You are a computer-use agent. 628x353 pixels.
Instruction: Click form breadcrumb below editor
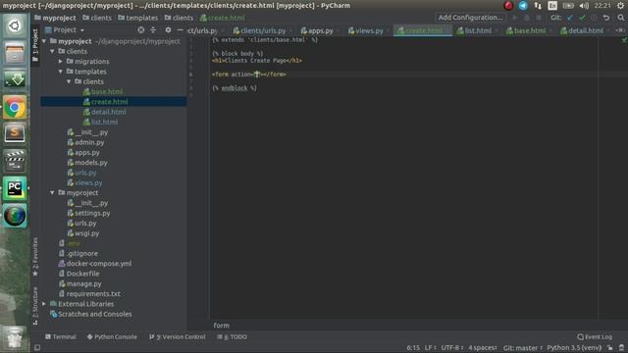point(221,326)
